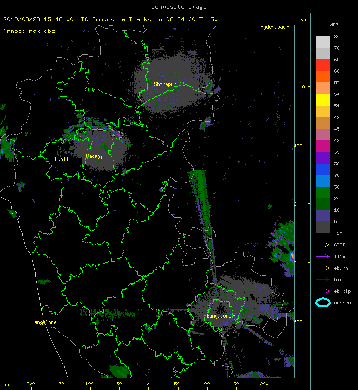Select the 'bip' legend label
Viewport: 358px width, 390px height.
pyautogui.click(x=338, y=280)
